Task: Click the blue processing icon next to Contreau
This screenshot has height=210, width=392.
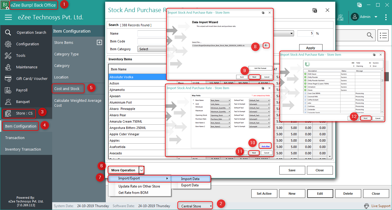Action: pyautogui.click(x=306, y=106)
